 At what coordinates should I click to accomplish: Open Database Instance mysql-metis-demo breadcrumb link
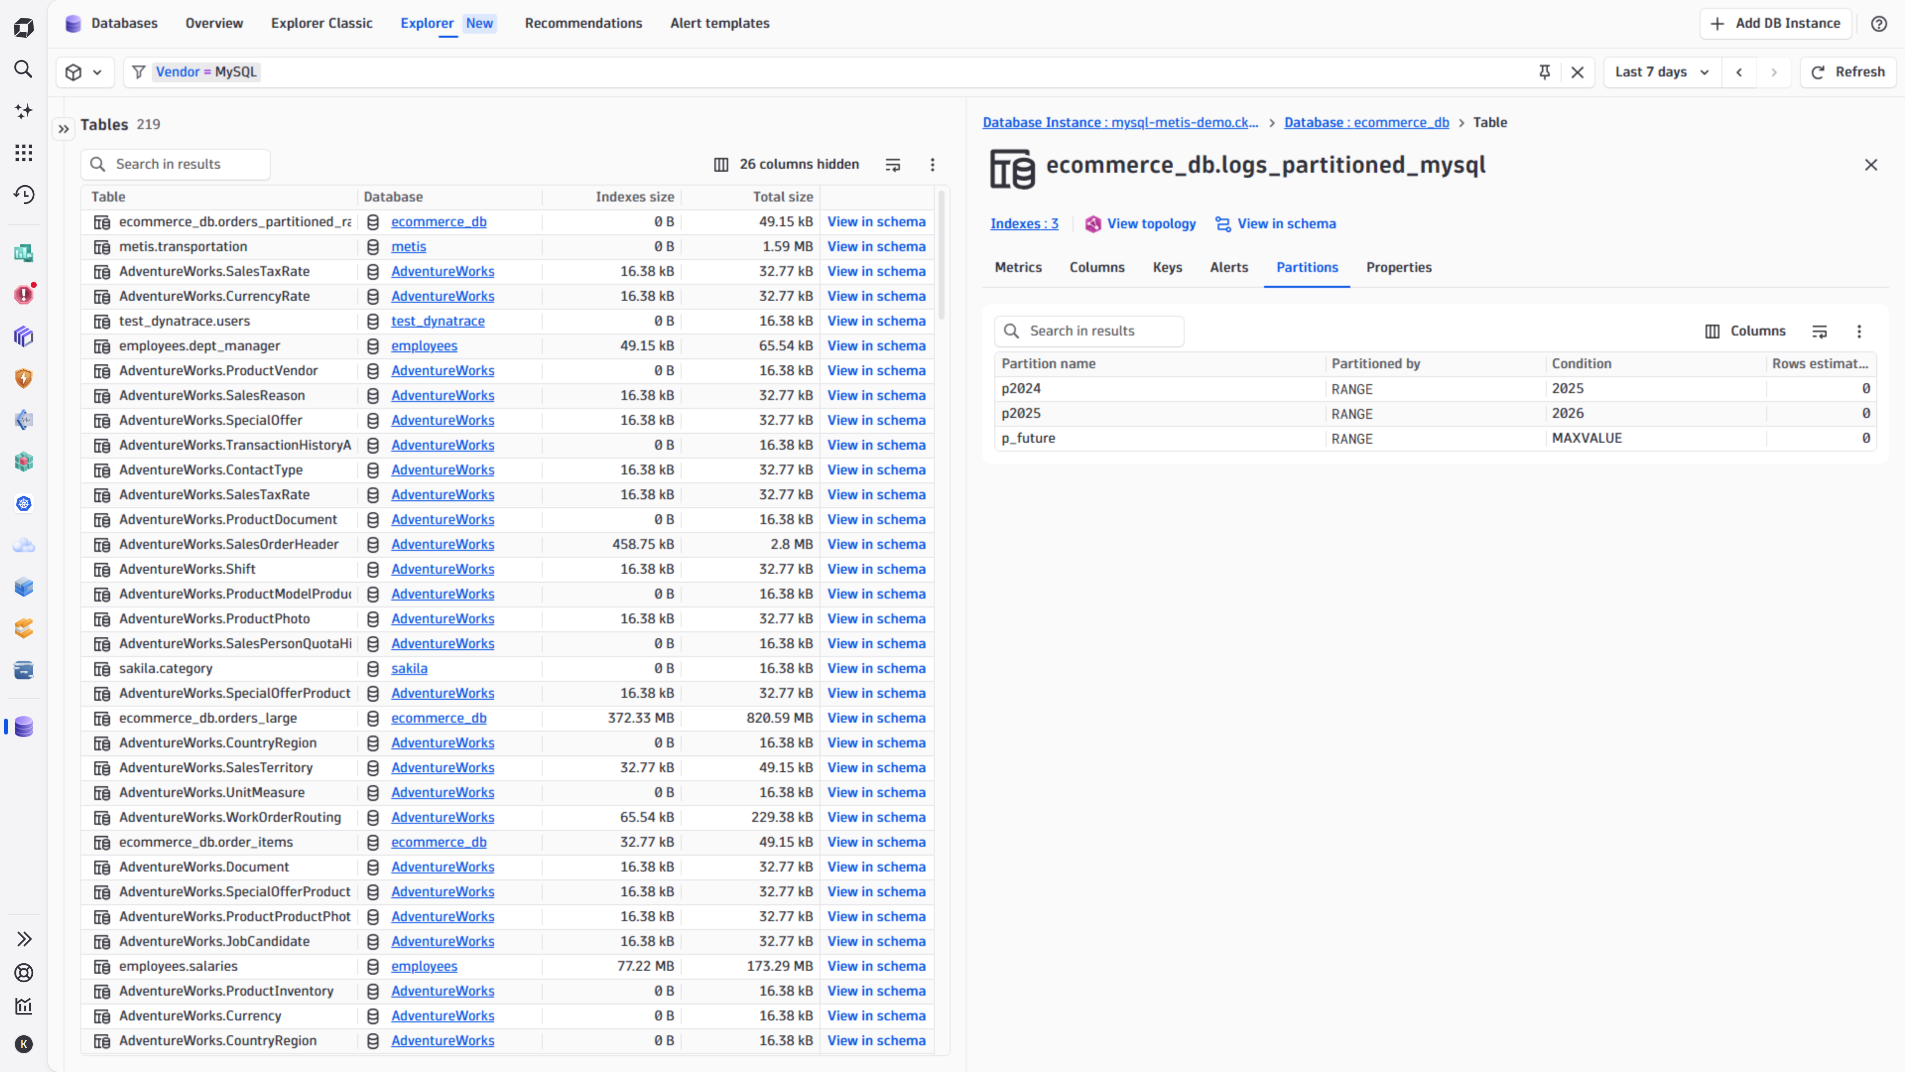1120,122
